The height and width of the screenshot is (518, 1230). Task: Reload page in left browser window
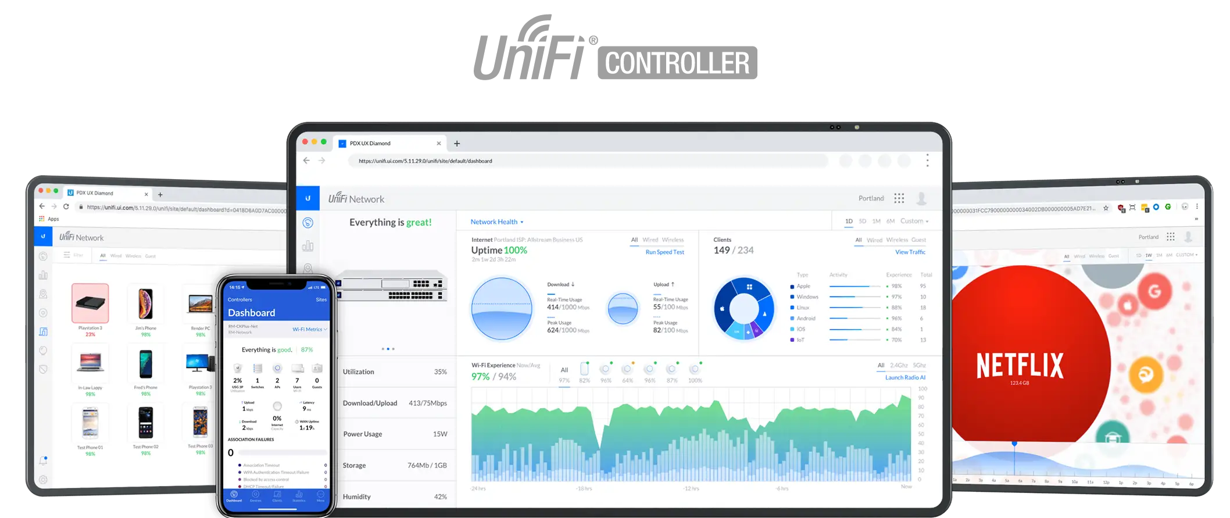(66, 206)
